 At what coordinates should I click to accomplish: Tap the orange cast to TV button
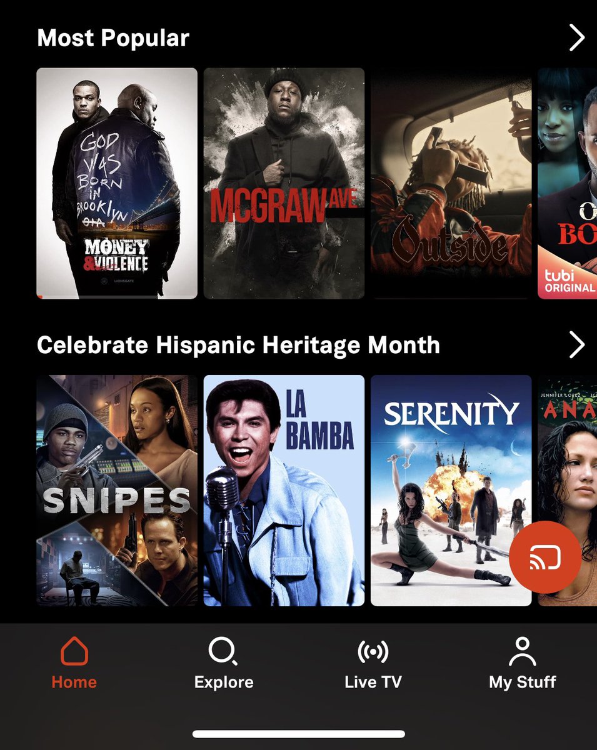tap(545, 557)
